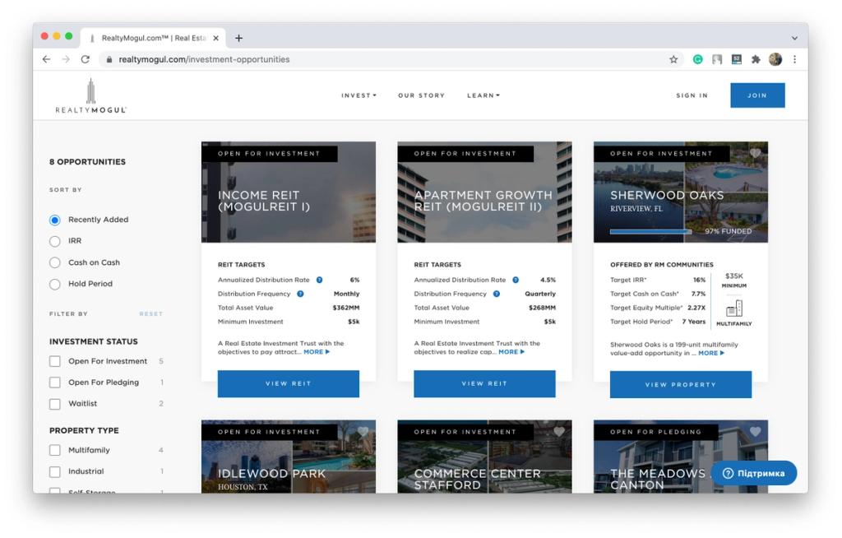Check Multifamily property type filter
The width and height of the screenshot is (842, 538).
click(x=55, y=450)
